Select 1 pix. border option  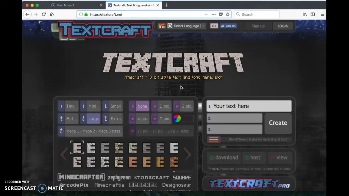pyautogui.click(x=161, y=106)
